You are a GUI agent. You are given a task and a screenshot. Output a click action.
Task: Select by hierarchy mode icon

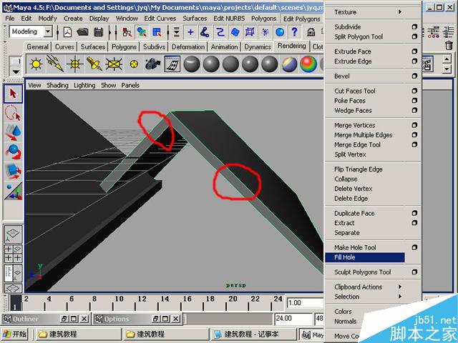pyautogui.click(x=127, y=31)
